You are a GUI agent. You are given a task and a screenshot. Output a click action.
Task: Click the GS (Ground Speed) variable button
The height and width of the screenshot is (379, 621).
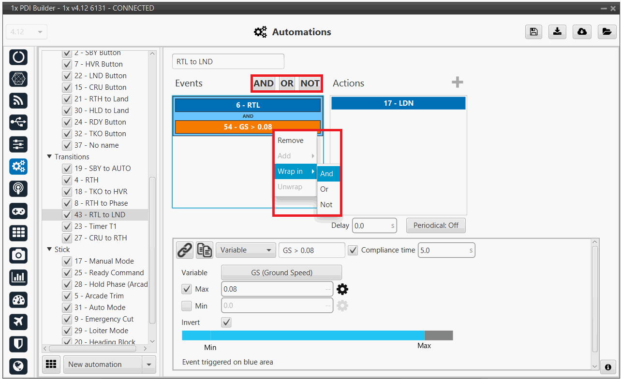[x=281, y=273]
